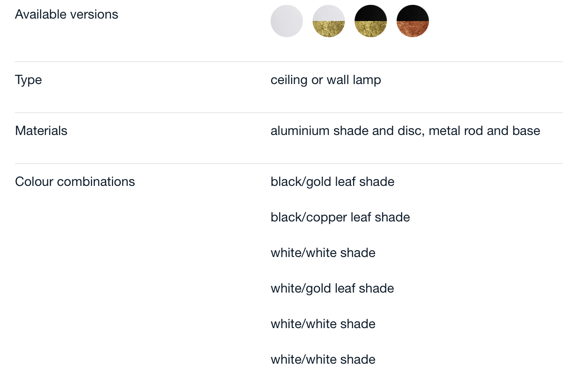The image size is (563, 375).
Task: Click the Available versions label
Action: pyautogui.click(x=67, y=15)
